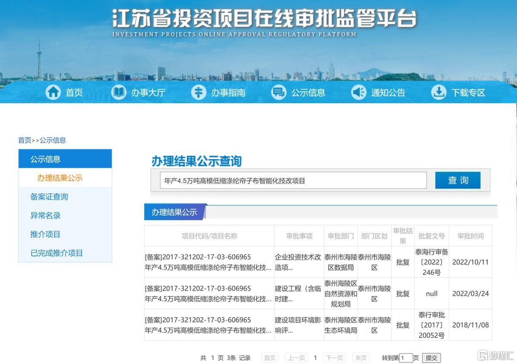Click the 审批部门 column header

[341, 236]
